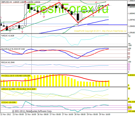Viewport: 135px width, 116px height.
Task: Click the large white candle on 23 Nov
Action: [x=25, y=15]
